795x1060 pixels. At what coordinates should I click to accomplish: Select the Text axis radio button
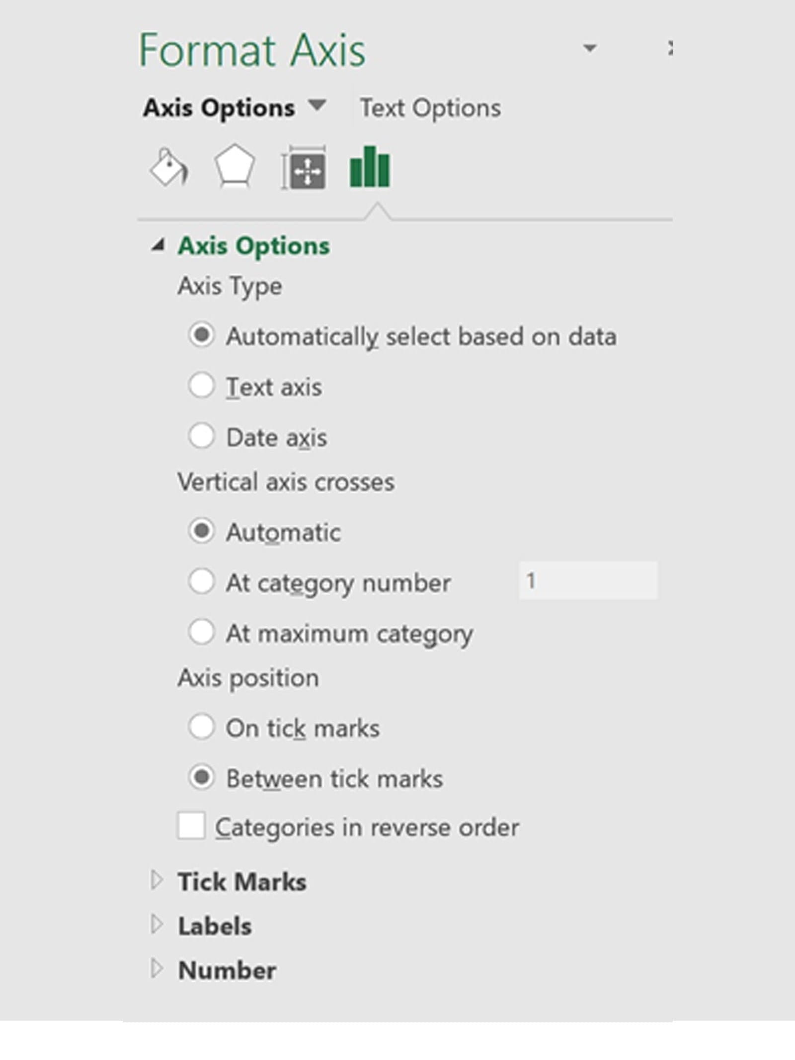(x=201, y=386)
